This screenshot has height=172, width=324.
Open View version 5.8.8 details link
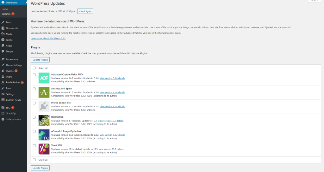tap(112, 78)
